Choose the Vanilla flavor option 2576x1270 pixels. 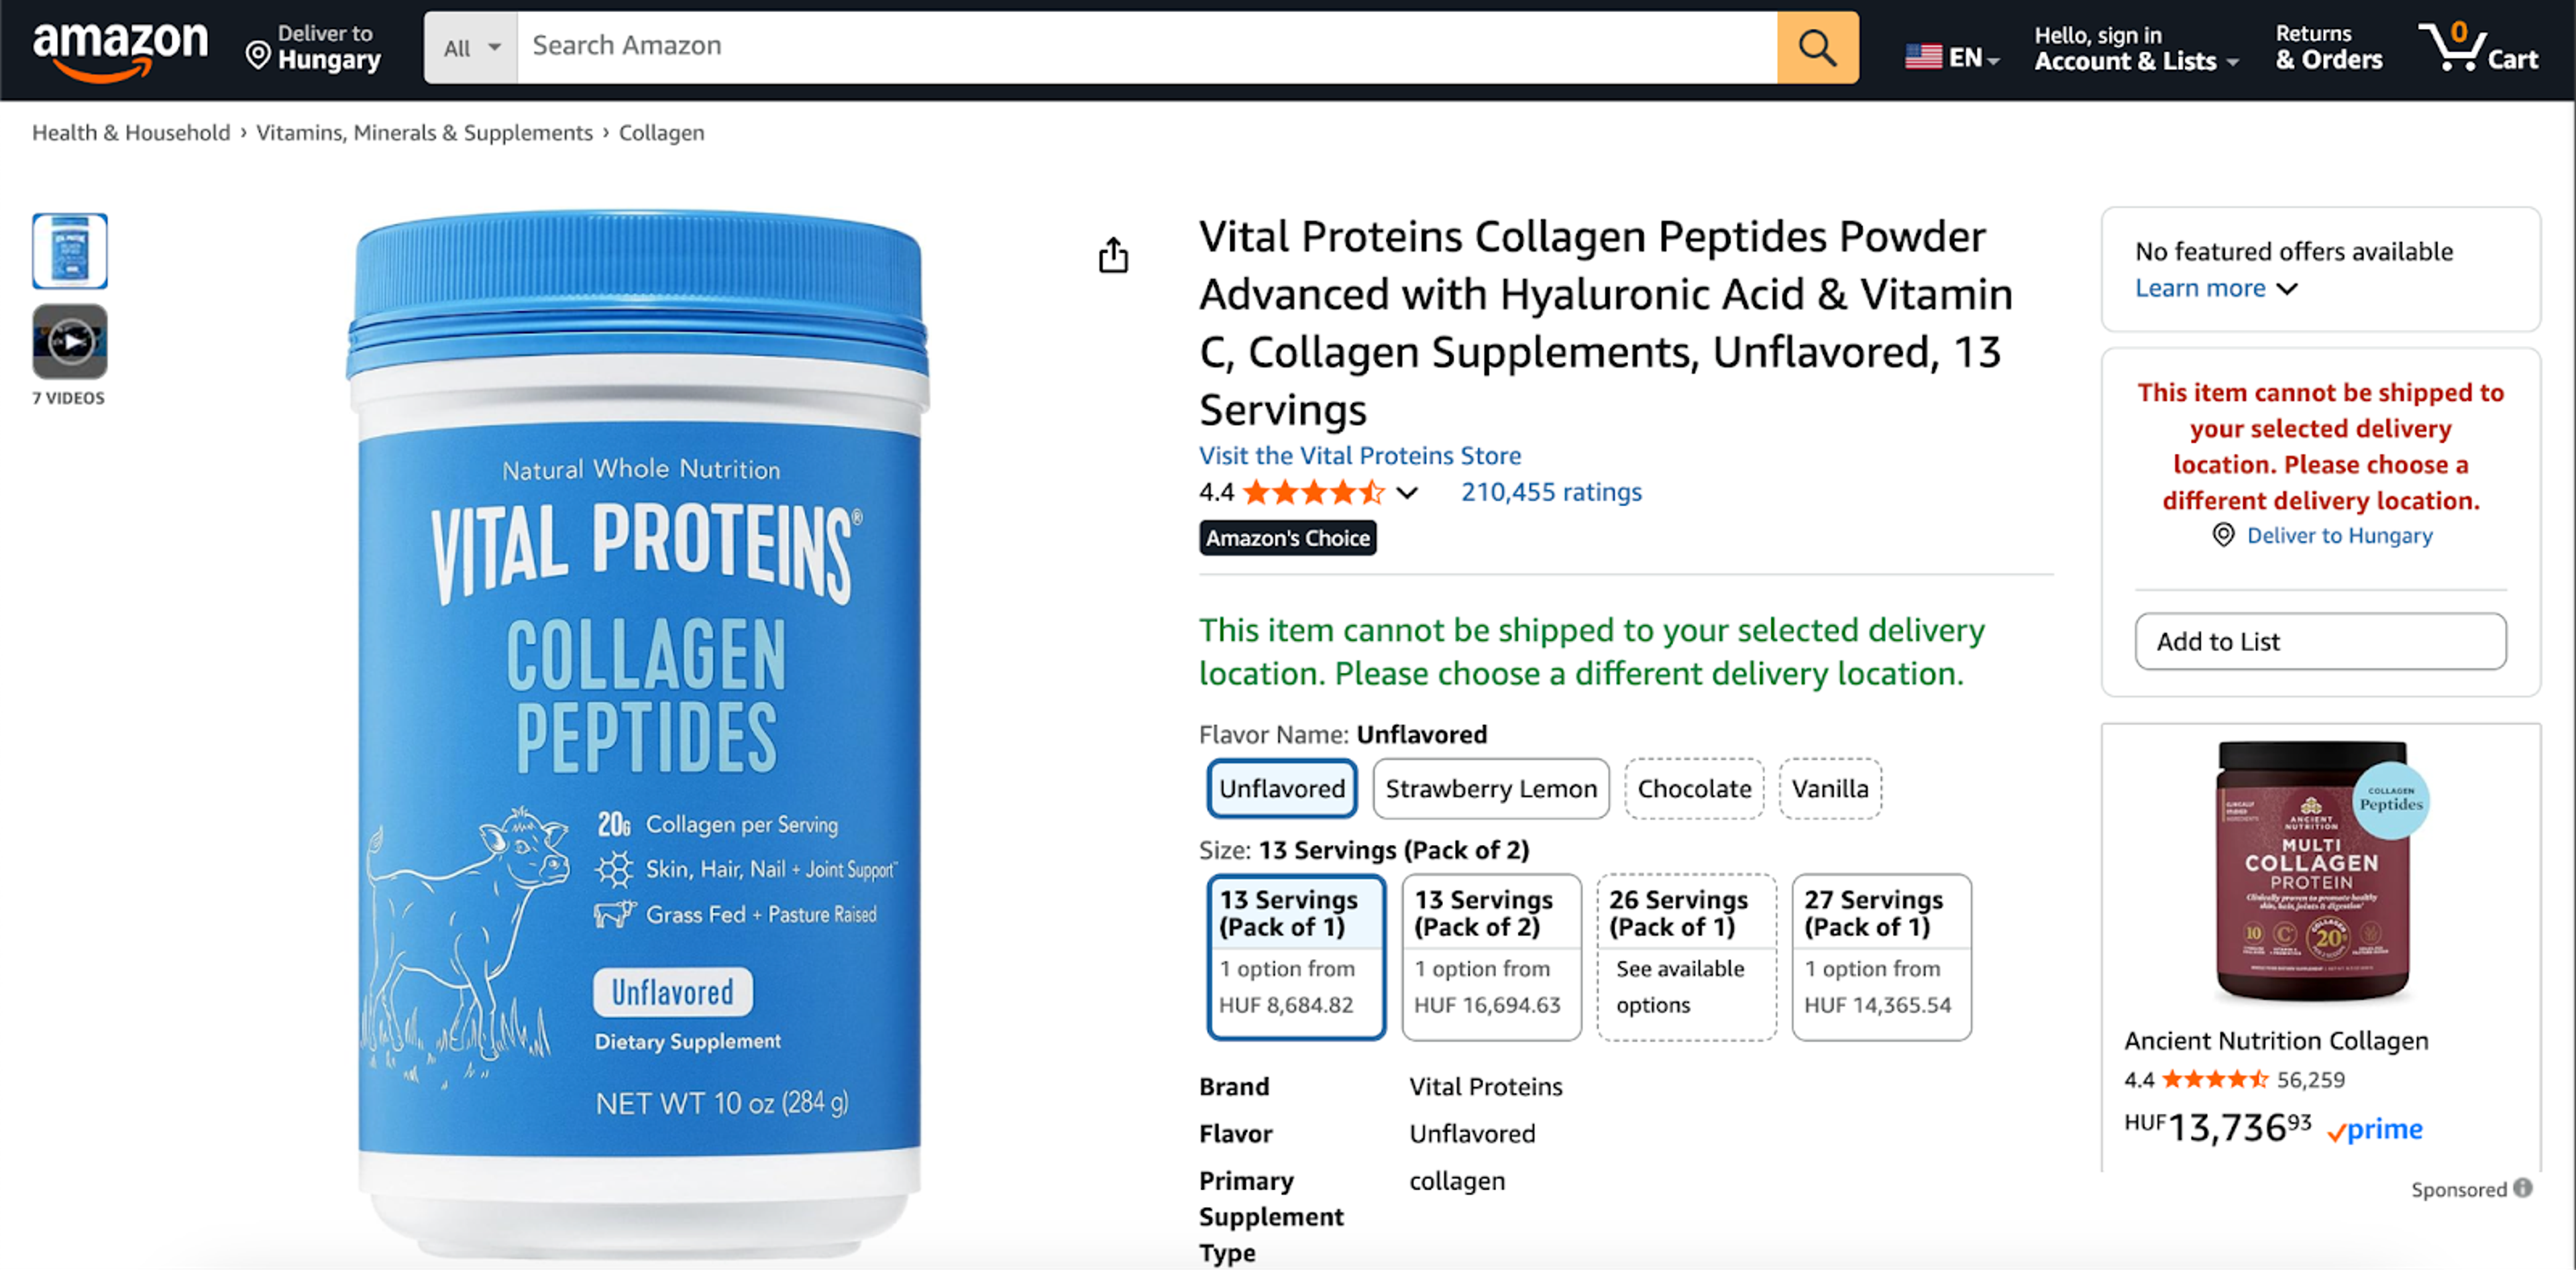(1829, 789)
